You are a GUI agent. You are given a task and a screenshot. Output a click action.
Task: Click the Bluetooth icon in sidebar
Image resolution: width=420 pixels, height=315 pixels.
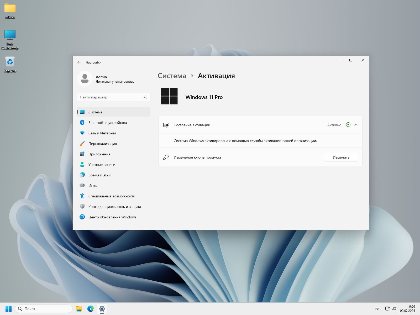coord(82,122)
